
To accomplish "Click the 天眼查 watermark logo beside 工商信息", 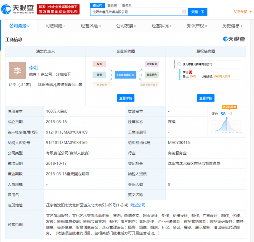I will pos(234,39).
